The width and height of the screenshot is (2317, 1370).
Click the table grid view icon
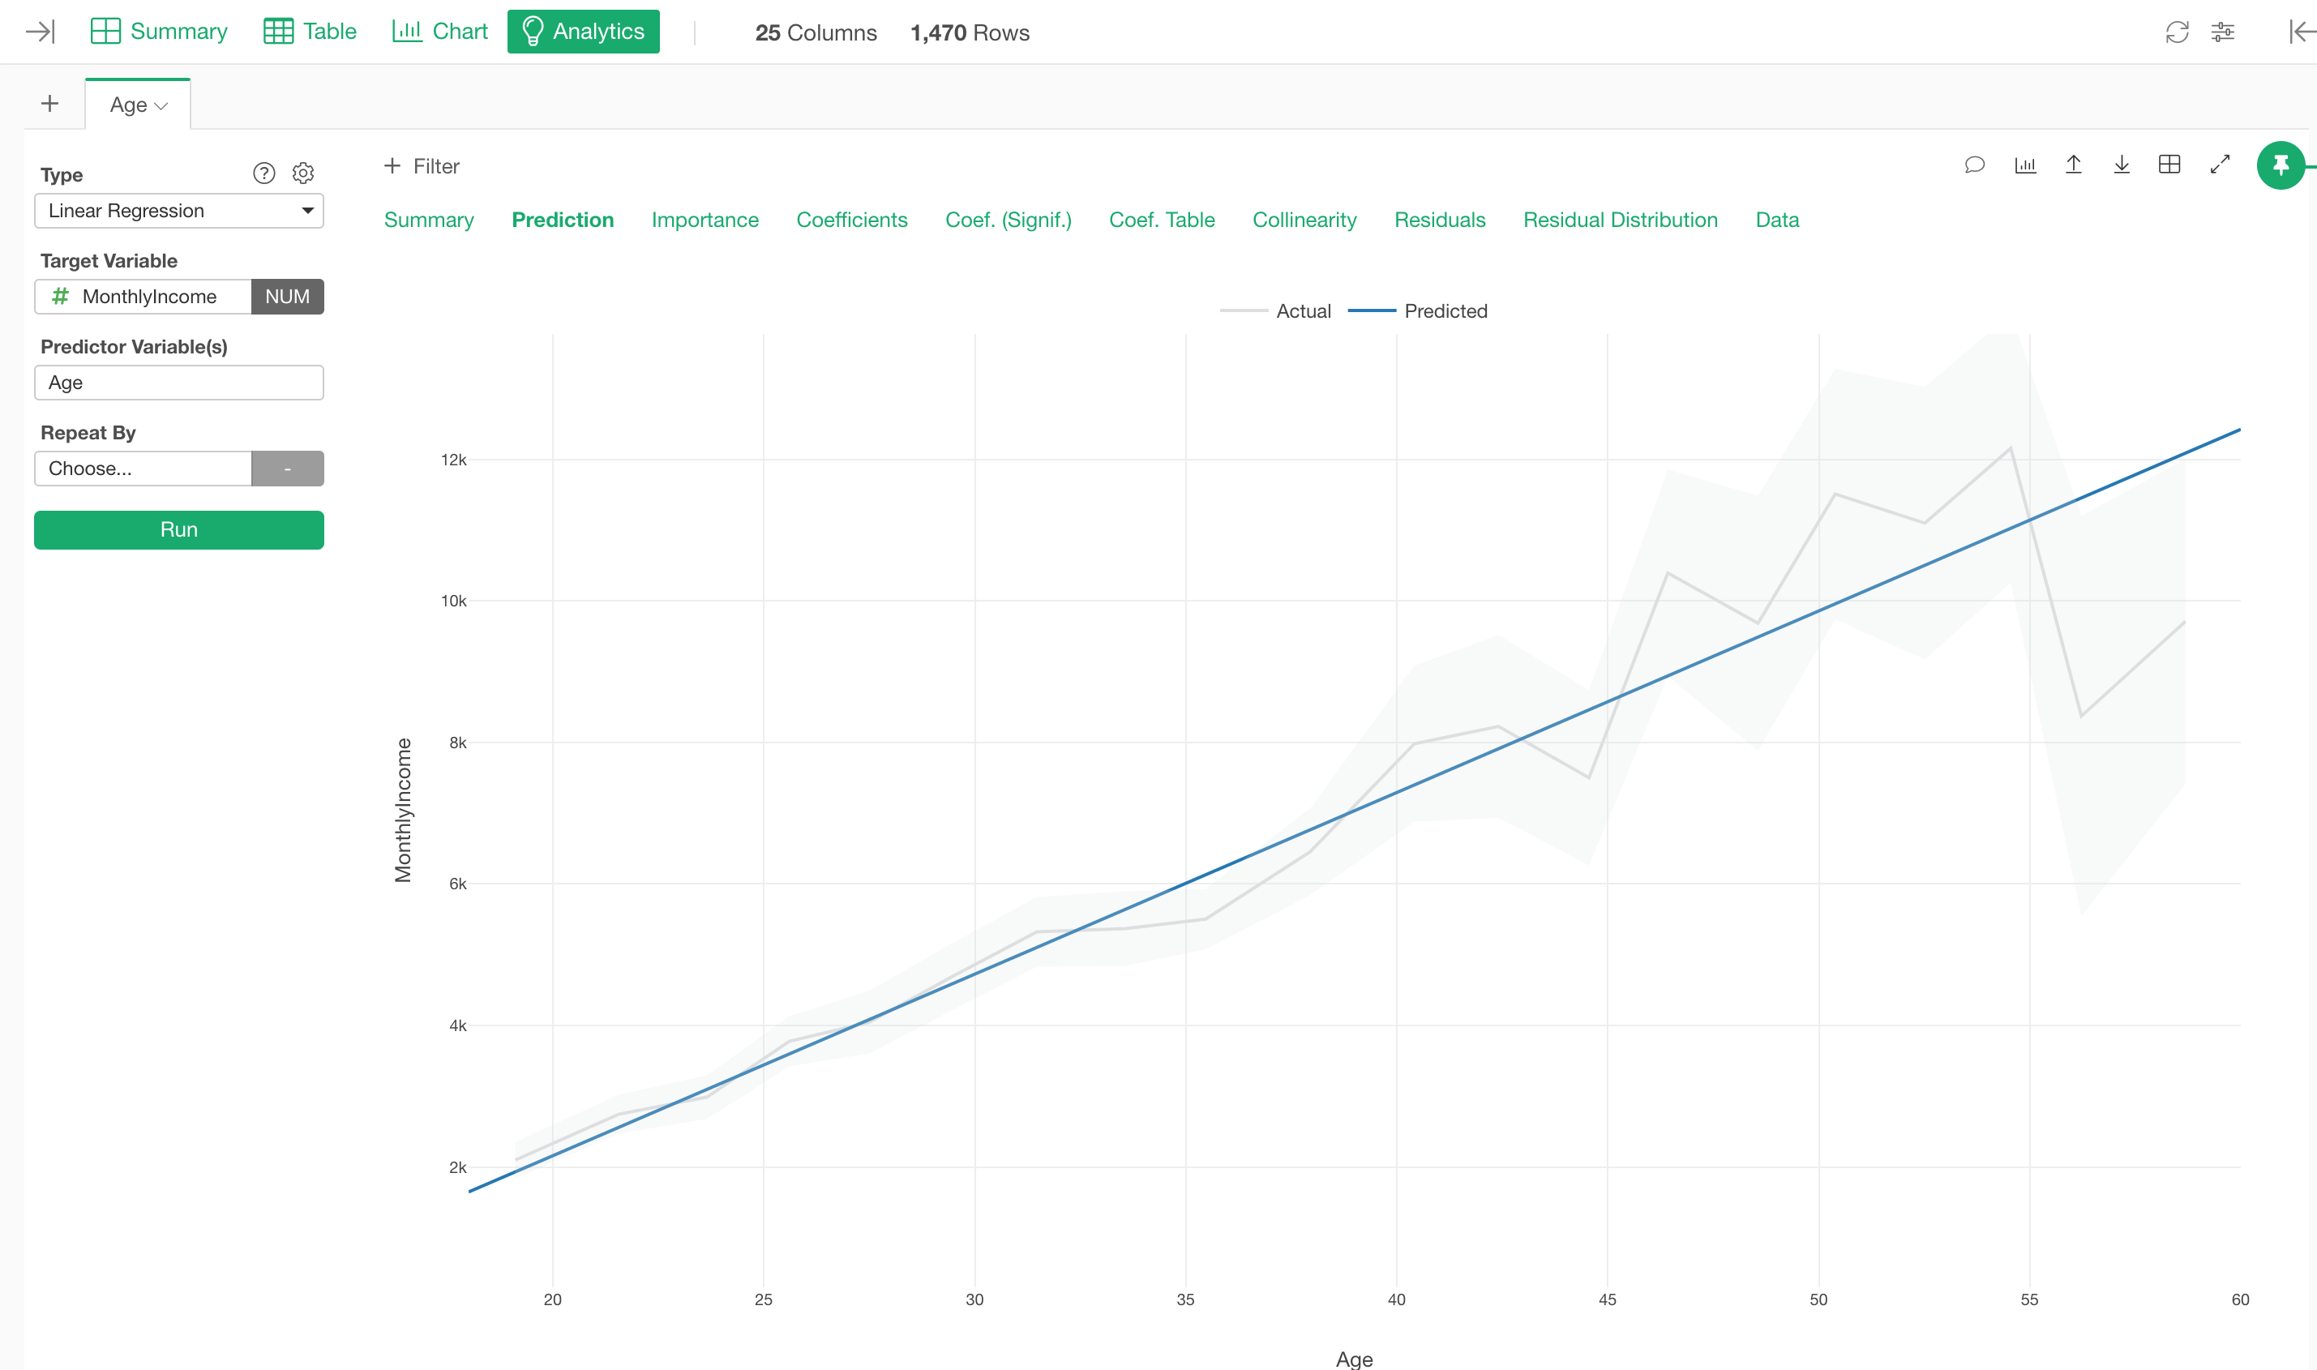(x=2169, y=165)
